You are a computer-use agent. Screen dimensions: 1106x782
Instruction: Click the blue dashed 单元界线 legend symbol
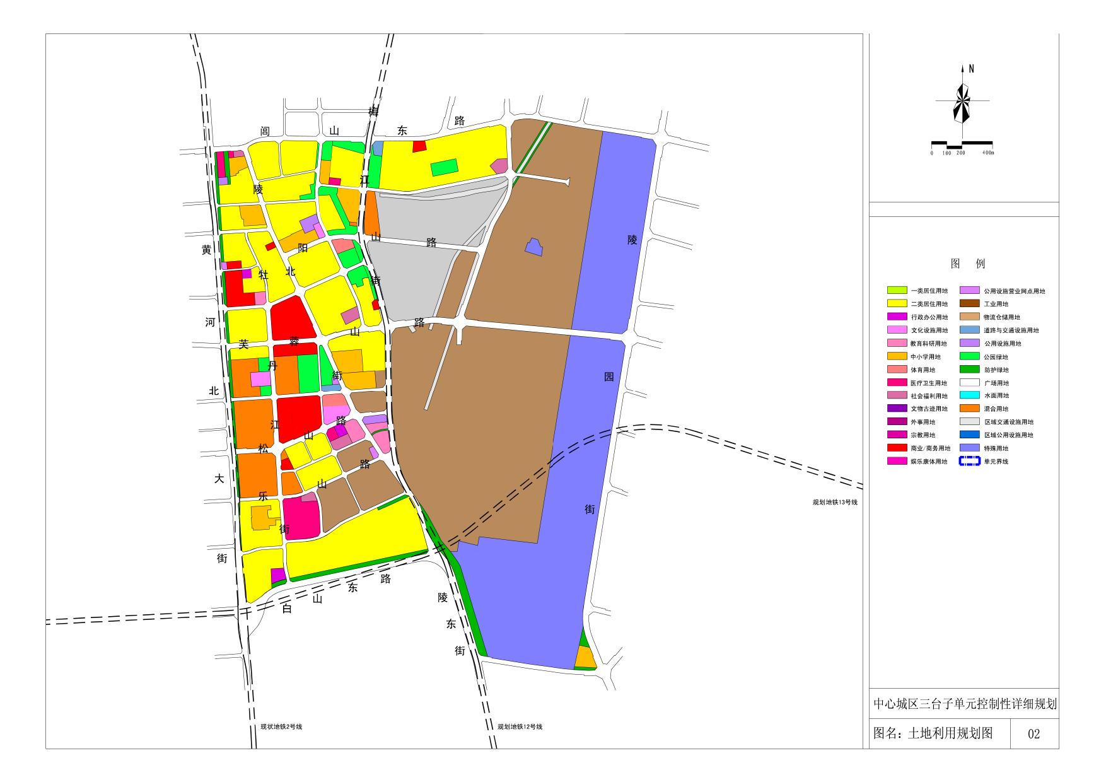pos(969,462)
